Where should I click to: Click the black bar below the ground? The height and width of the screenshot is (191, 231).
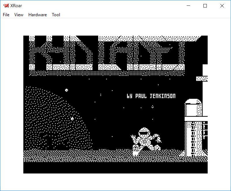115,167
